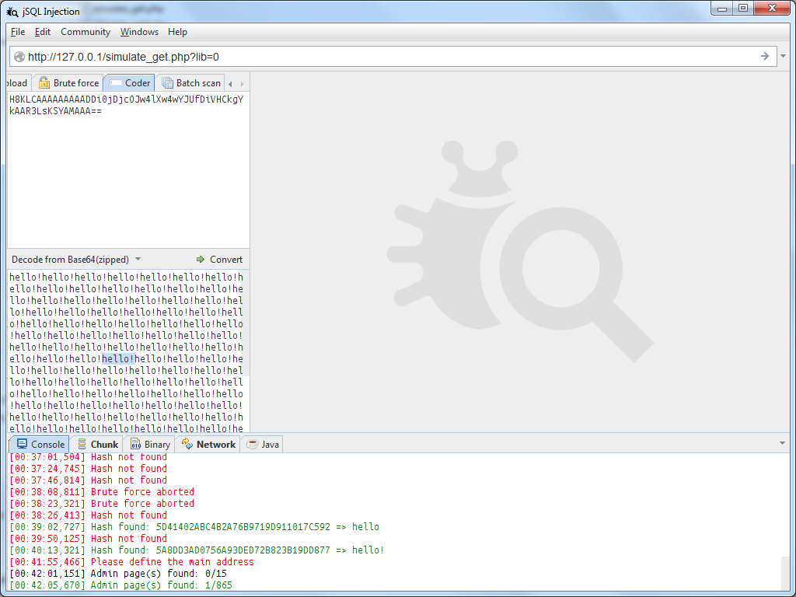796x597 pixels.
Task: Open the File menu
Action: (x=18, y=32)
